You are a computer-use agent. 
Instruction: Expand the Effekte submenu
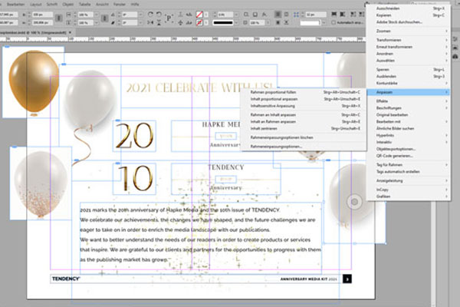tap(409, 101)
